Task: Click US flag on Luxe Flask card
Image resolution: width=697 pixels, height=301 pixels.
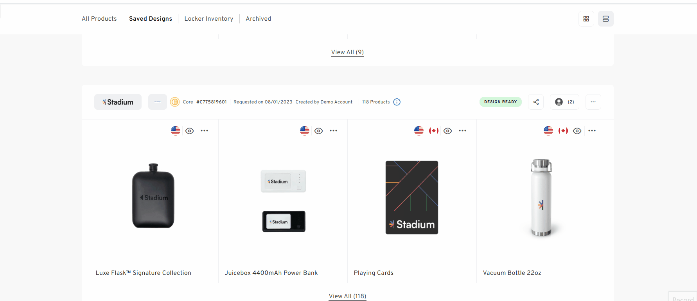Action: point(176,131)
